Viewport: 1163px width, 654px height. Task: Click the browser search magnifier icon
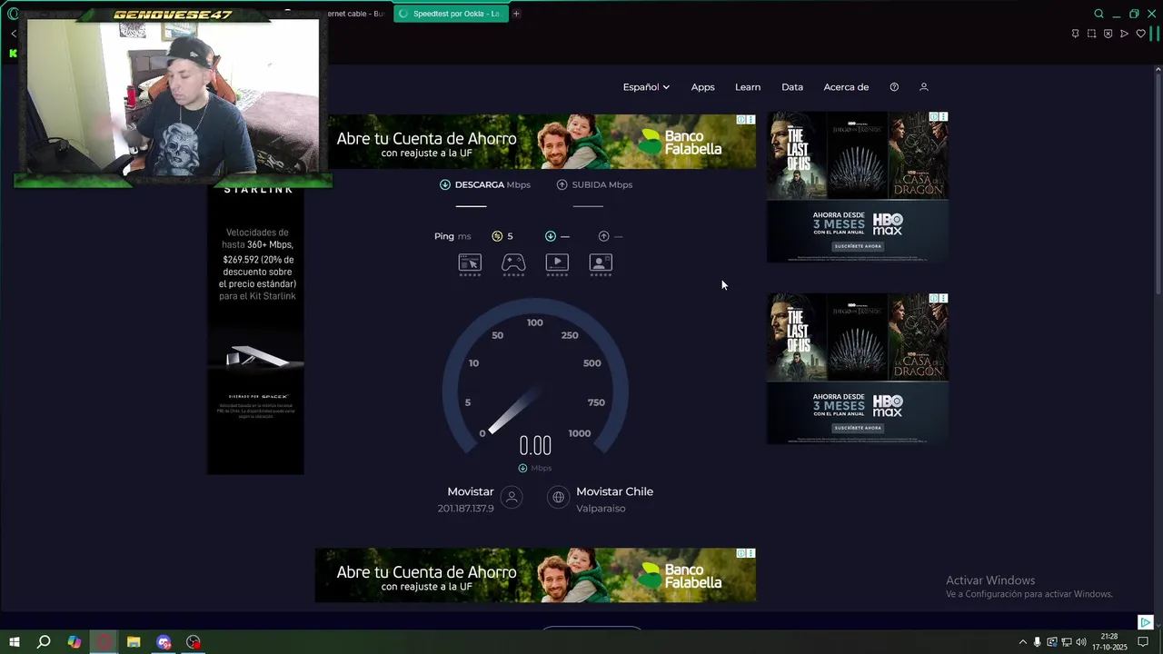click(x=1098, y=14)
